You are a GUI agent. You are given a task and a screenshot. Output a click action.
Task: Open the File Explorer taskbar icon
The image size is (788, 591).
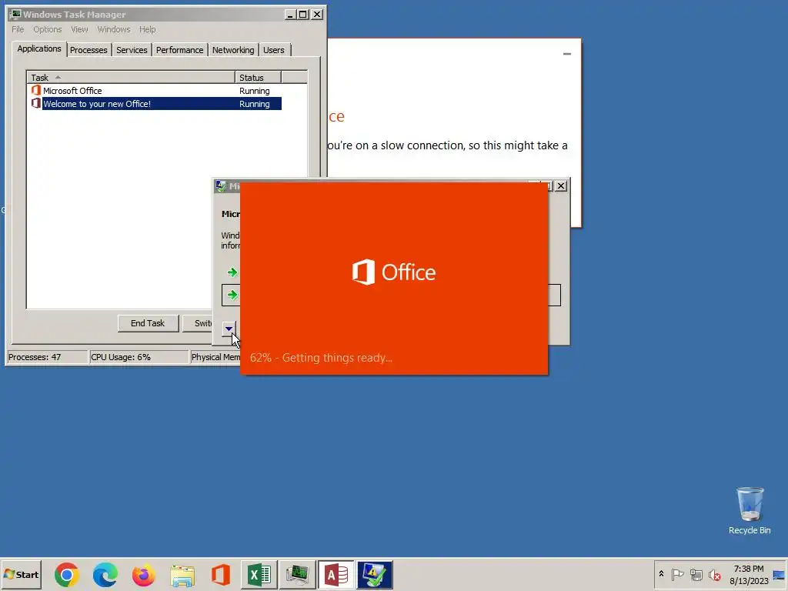point(182,574)
